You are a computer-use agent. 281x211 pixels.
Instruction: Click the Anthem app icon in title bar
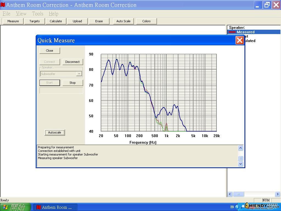[x=3, y=5]
